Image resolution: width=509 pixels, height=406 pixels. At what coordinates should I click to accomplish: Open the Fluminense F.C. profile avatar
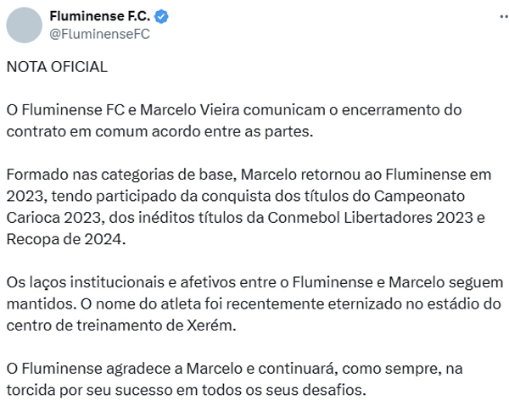[25, 25]
